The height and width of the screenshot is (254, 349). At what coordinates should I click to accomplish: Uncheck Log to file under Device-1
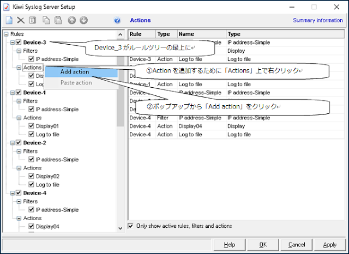[x=31, y=134]
